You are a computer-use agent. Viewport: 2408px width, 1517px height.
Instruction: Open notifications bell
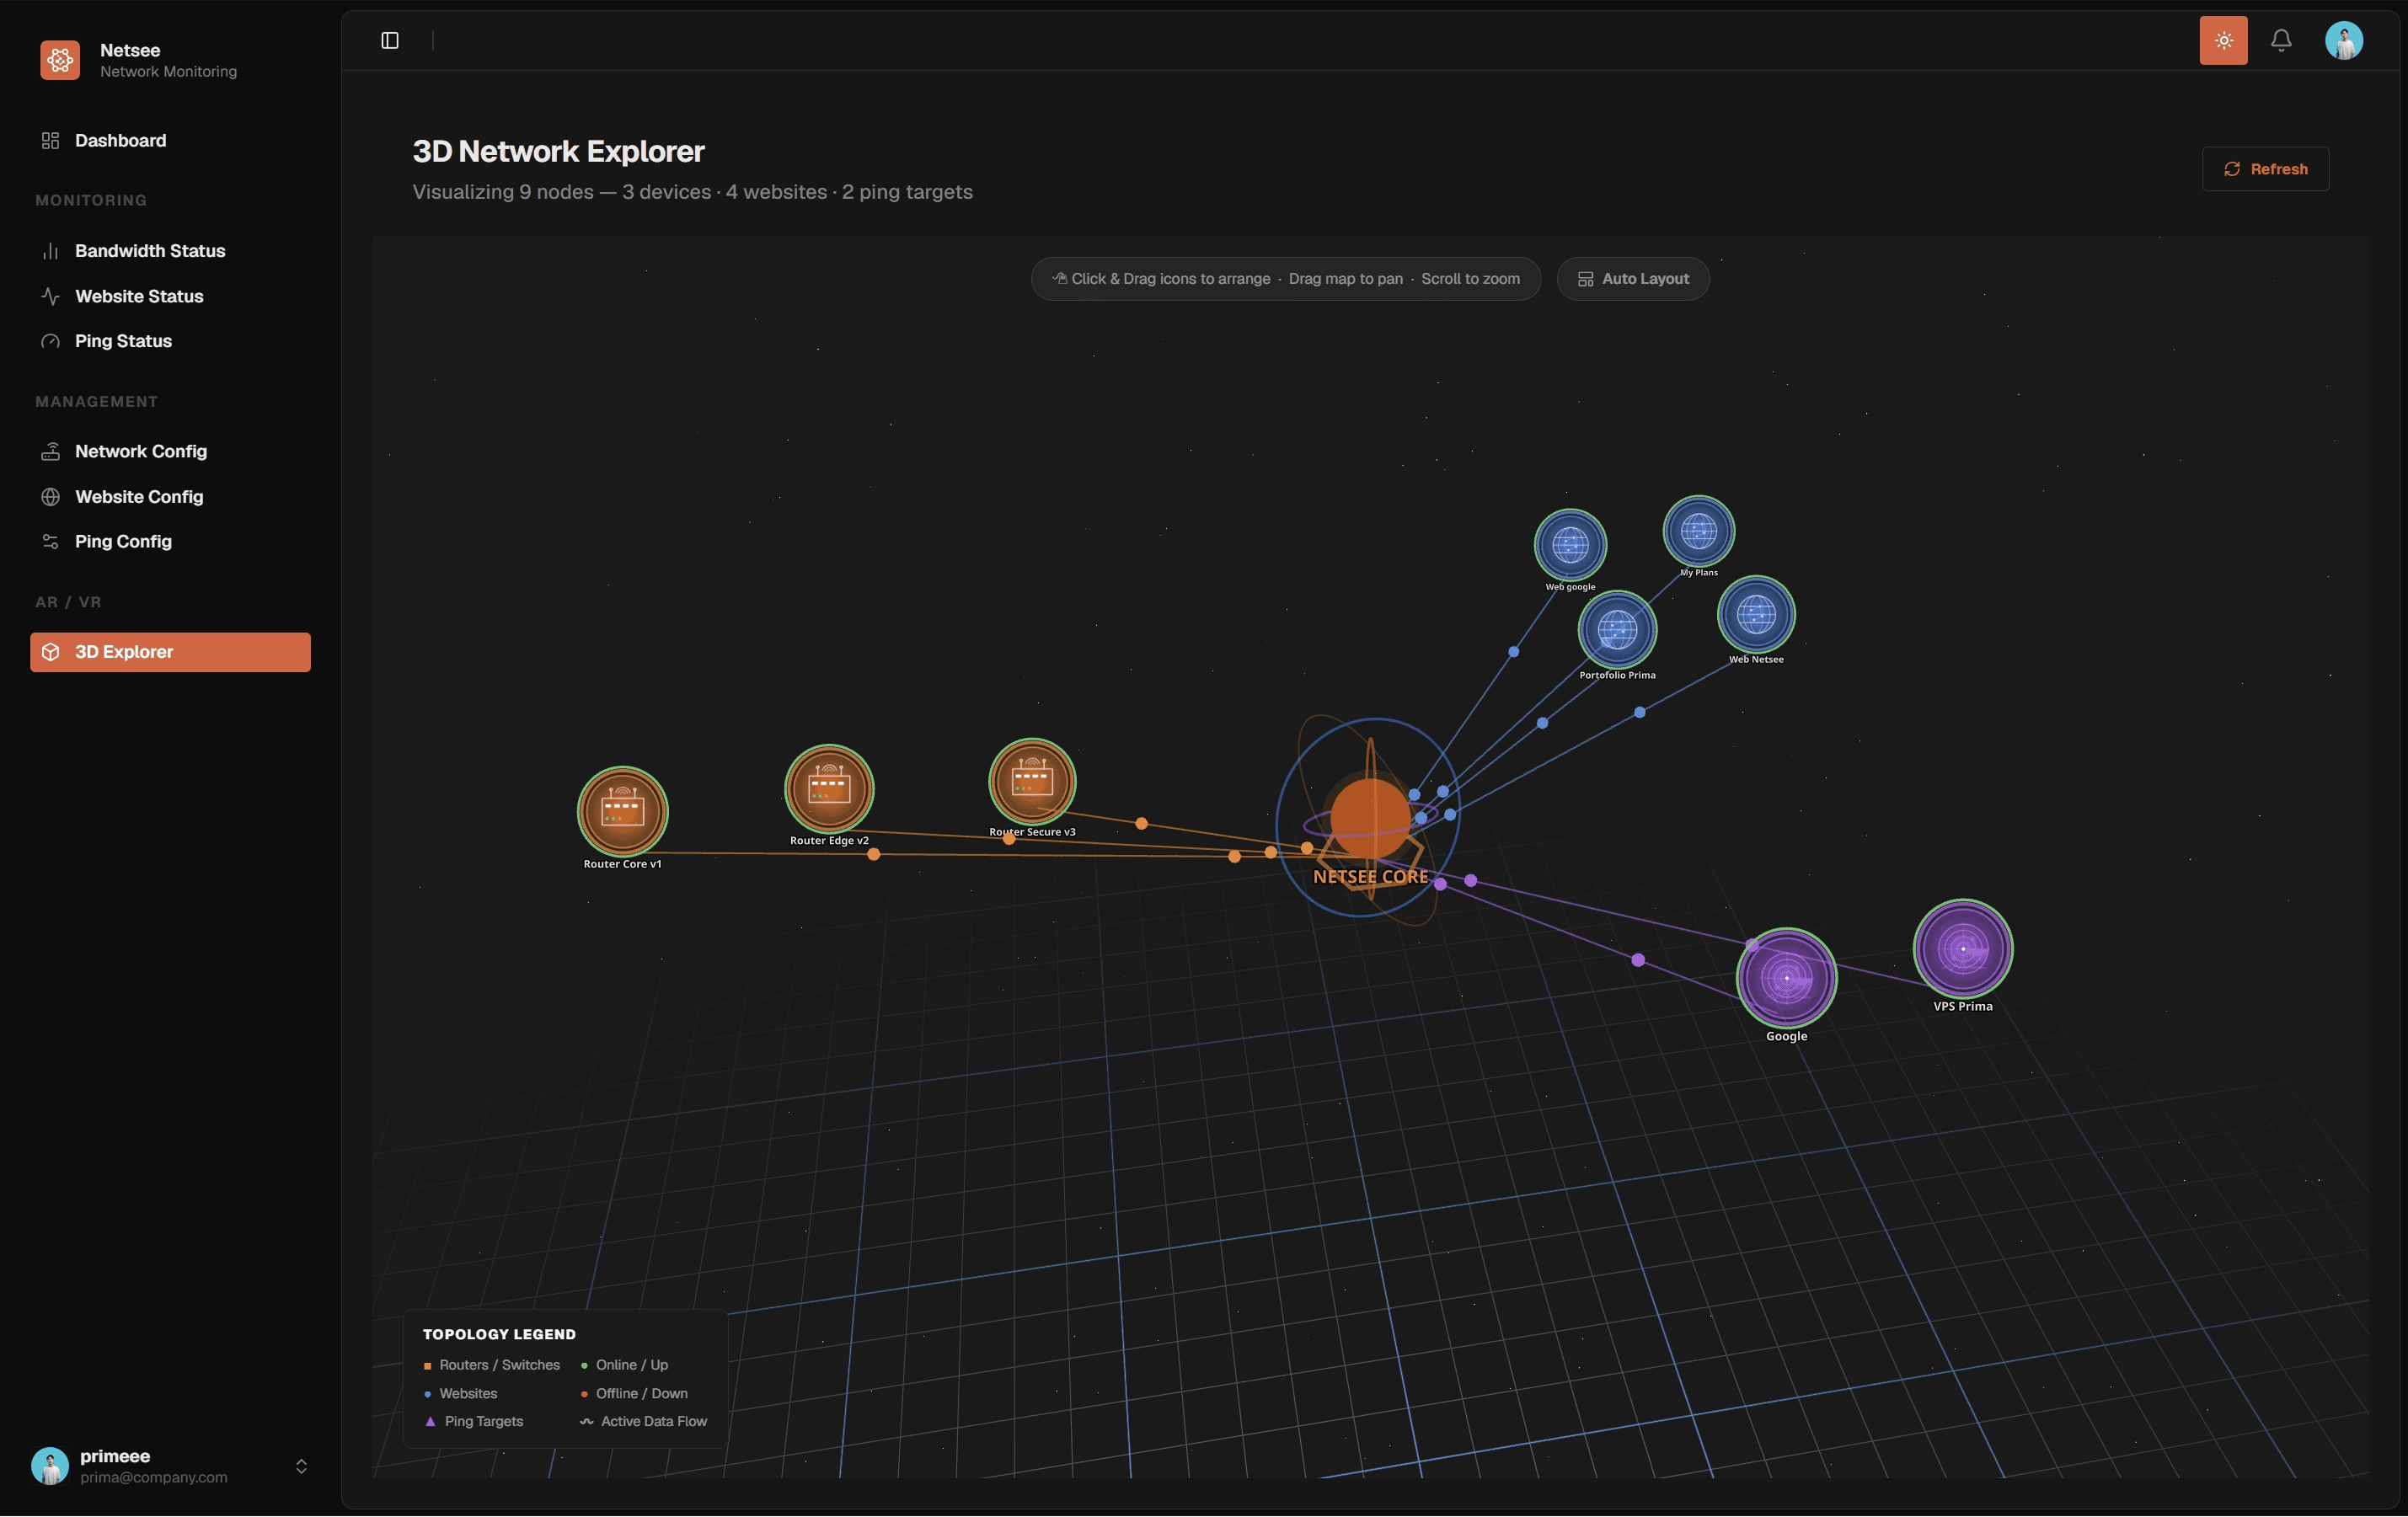click(x=2281, y=40)
